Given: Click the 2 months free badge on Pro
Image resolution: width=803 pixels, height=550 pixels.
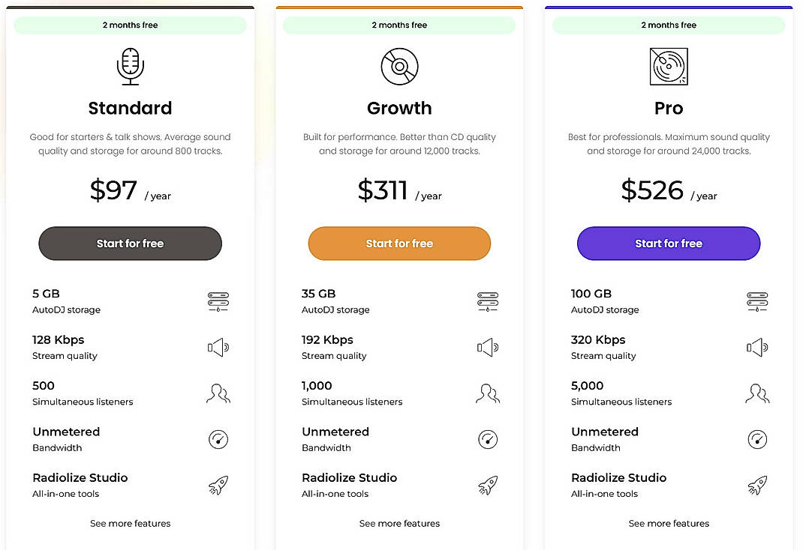Looking at the screenshot, I should point(668,25).
